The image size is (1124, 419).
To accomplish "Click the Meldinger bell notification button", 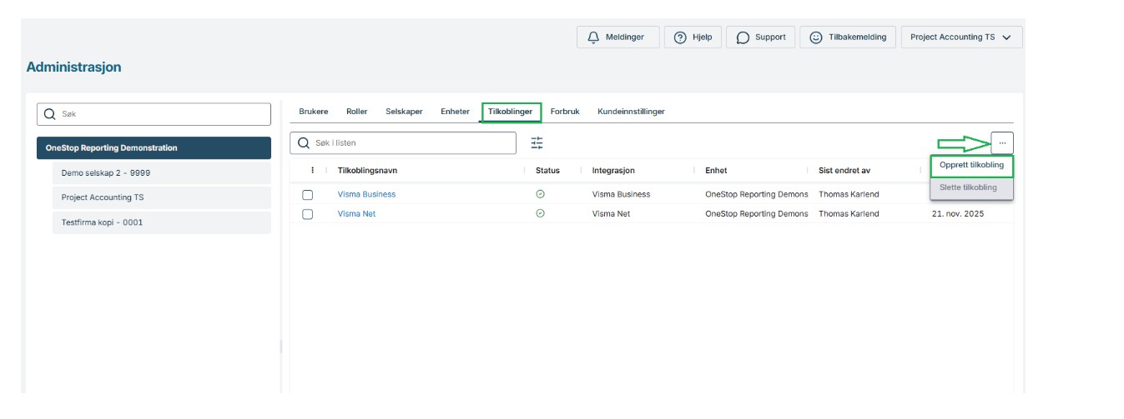I will pyautogui.click(x=617, y=37).
